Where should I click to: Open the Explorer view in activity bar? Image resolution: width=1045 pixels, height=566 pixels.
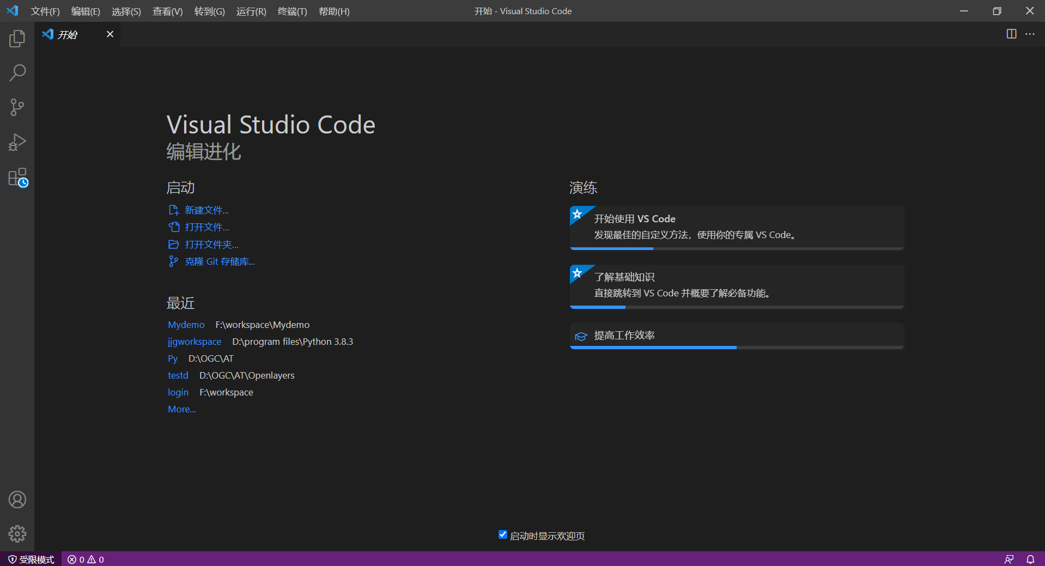click(17, 39)
